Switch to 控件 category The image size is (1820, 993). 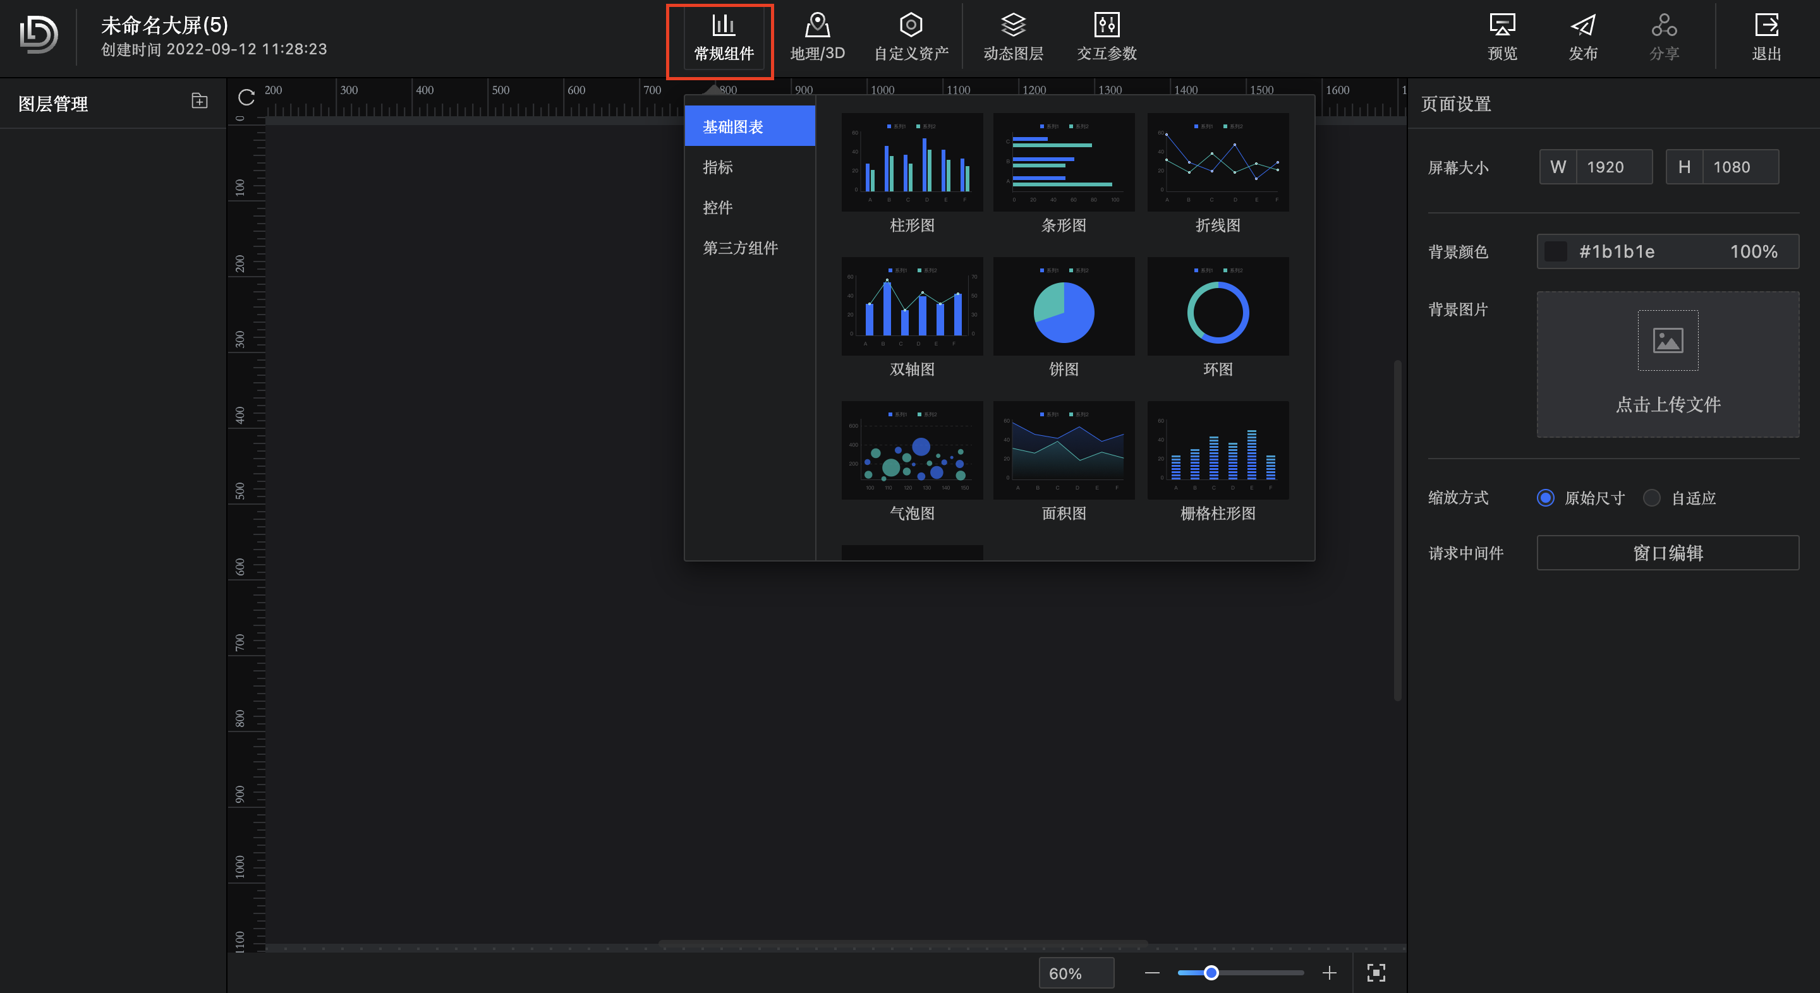tap(717, 208)
